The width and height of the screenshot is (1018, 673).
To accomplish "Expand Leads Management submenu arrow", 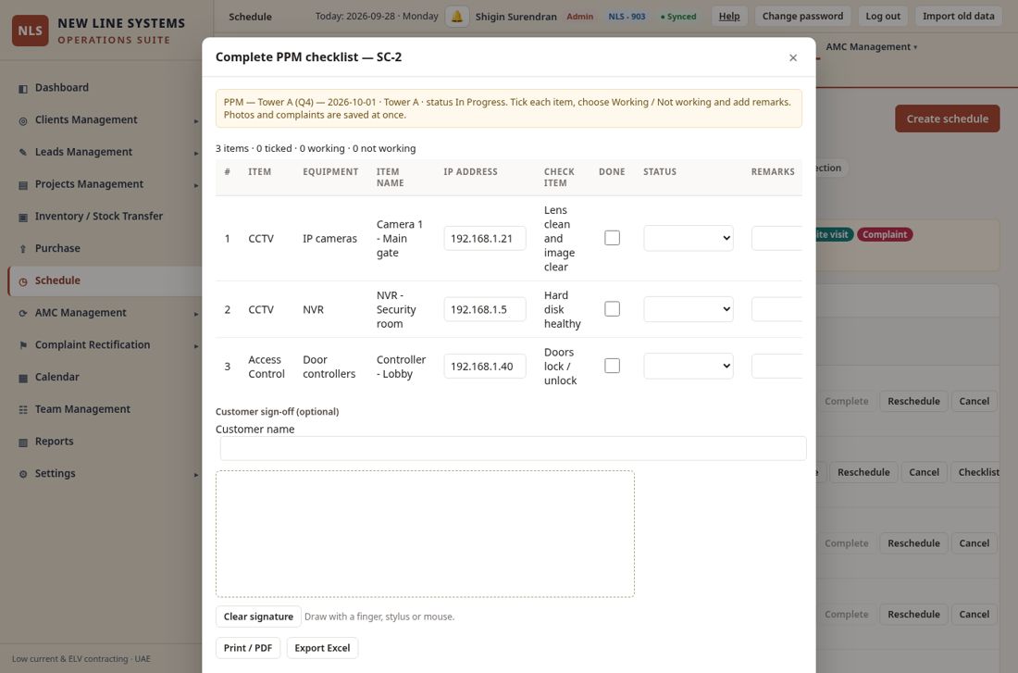I will [195, 153].
